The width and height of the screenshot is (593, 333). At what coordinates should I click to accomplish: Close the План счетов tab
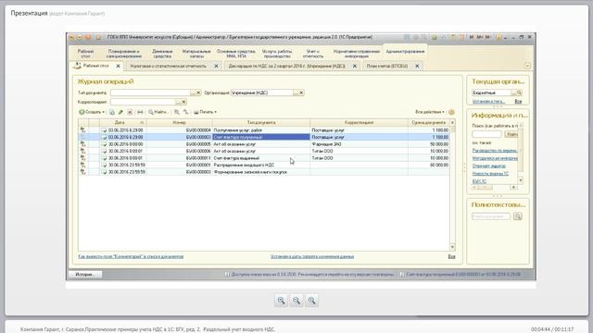pos(417,66)
